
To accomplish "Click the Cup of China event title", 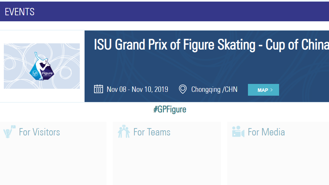I will 211,45.
